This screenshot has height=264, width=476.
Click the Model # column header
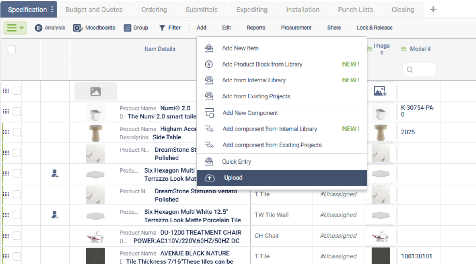[x=420, y=49]
